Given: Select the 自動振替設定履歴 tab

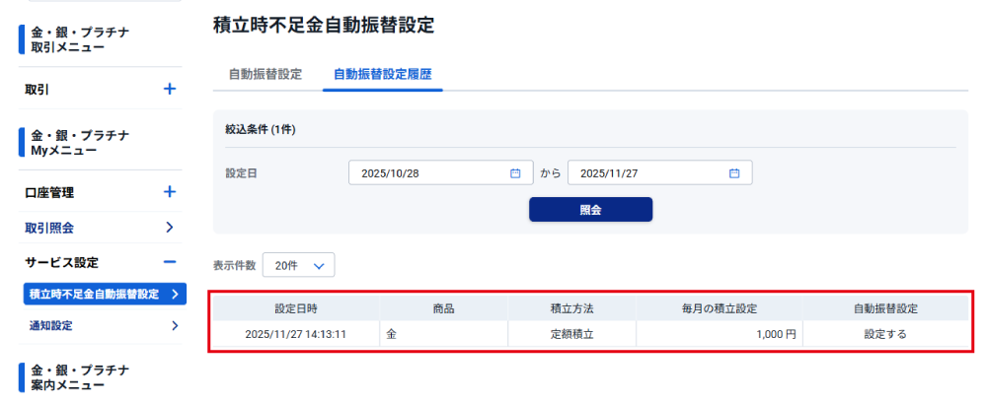Looking at the screenshot, I should pos(383,74).
